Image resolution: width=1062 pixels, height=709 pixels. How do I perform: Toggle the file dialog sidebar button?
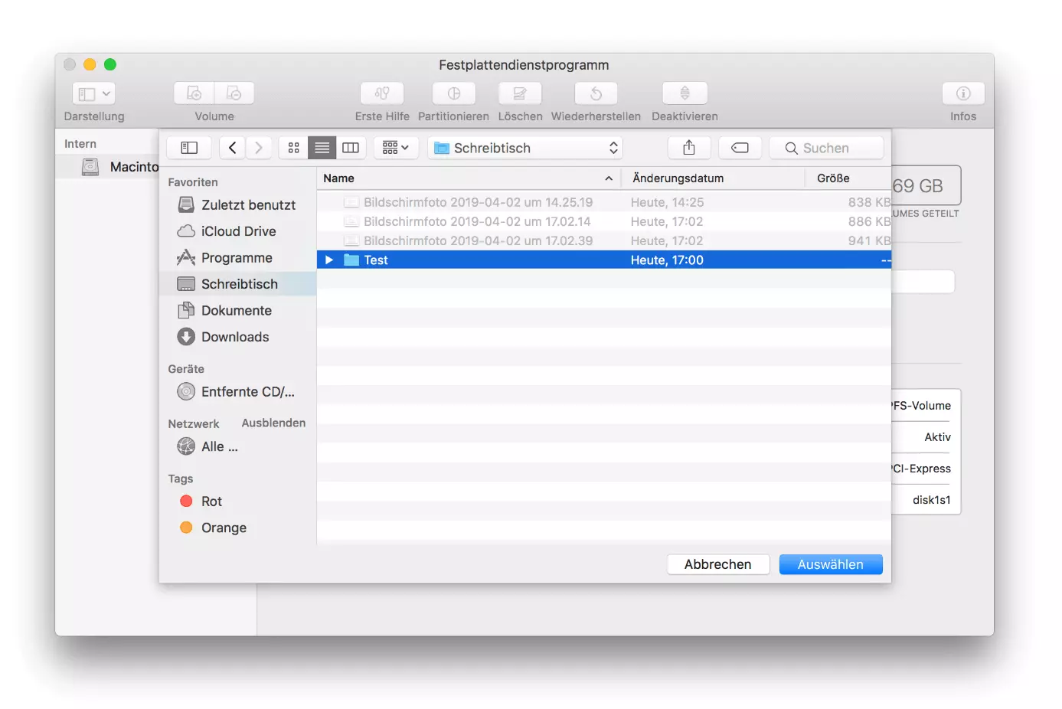189,148
